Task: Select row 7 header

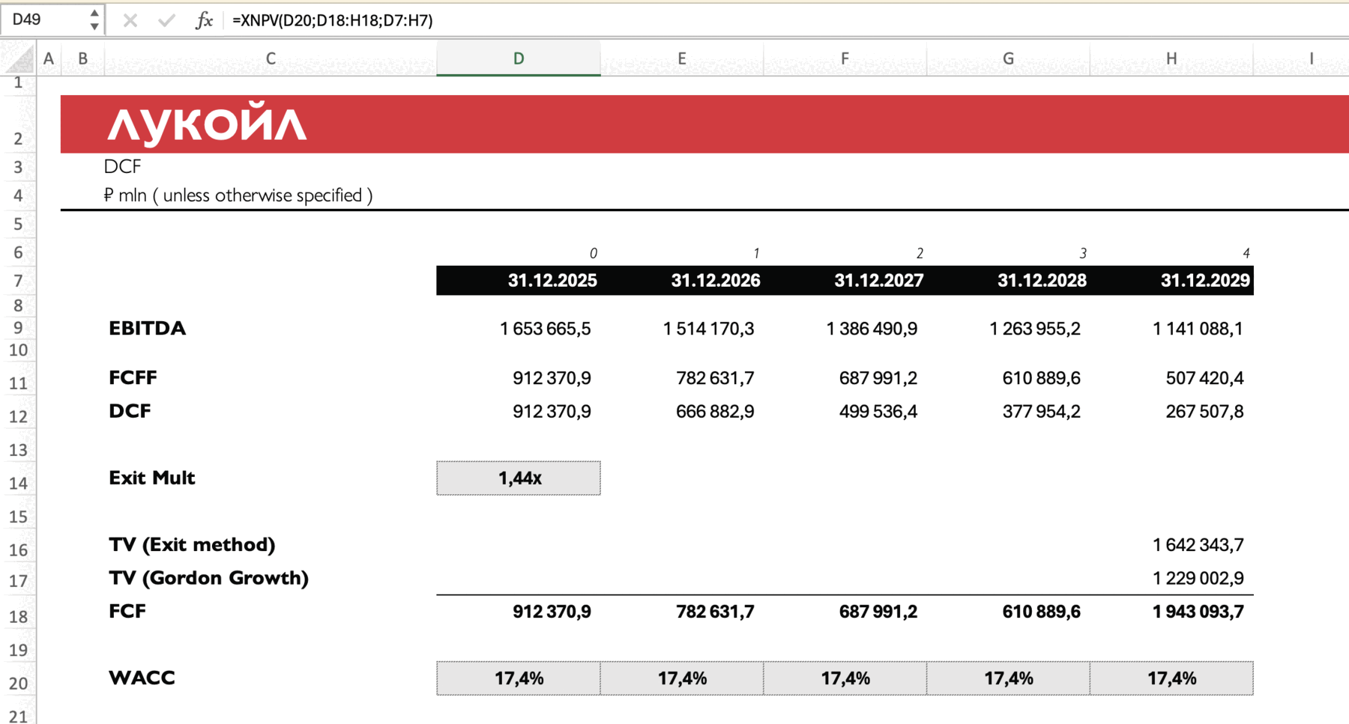Action: [18, 281]
